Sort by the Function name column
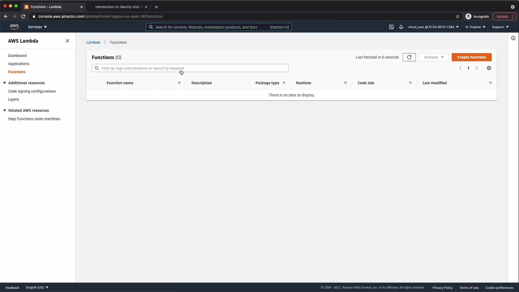 pos(120,83)
